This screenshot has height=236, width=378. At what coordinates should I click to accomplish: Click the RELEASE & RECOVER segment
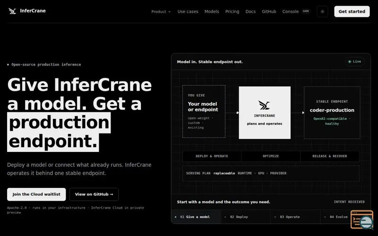pyautogui.click(x=330, y=156)
